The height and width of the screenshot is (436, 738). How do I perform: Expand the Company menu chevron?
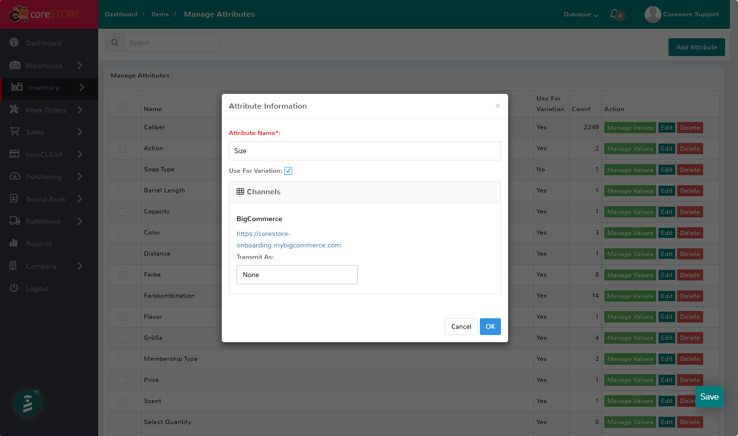80,266
